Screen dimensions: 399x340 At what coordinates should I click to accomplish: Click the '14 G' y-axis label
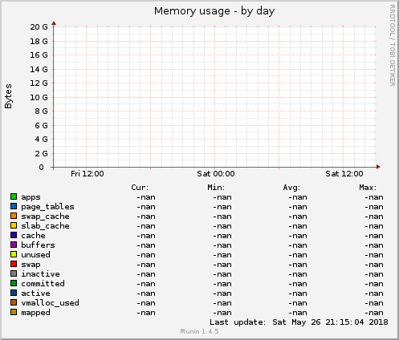(x=39, y=70)
